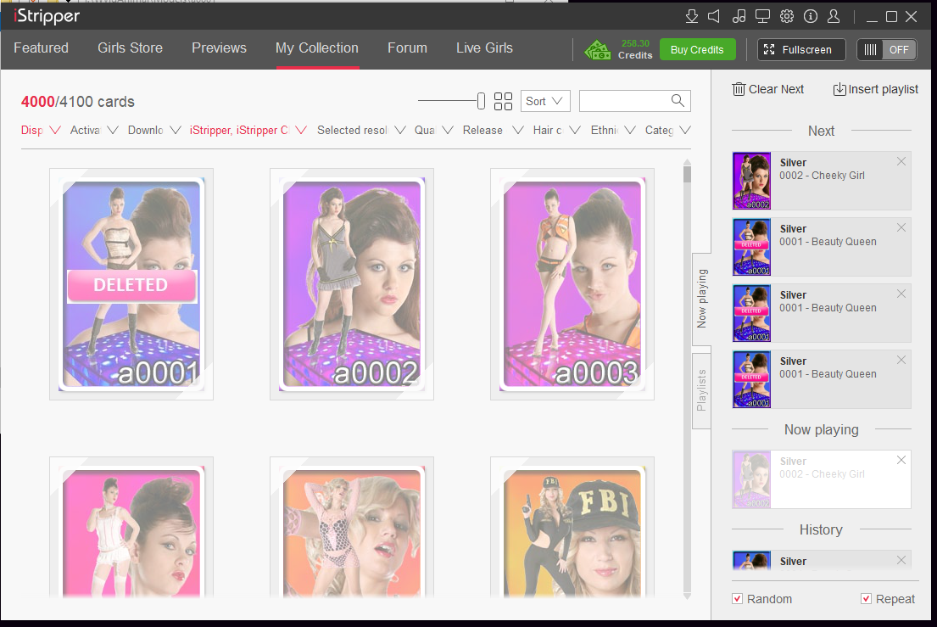Click the Insert playlist button
Screen dimensions: 937x627
coord(876,89)
